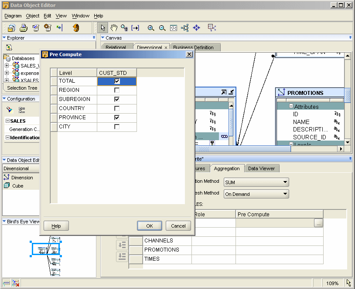Open the On Demand refresh method dropdown
The height and width of the screenshot is (289, 355).
pos(285,194)
